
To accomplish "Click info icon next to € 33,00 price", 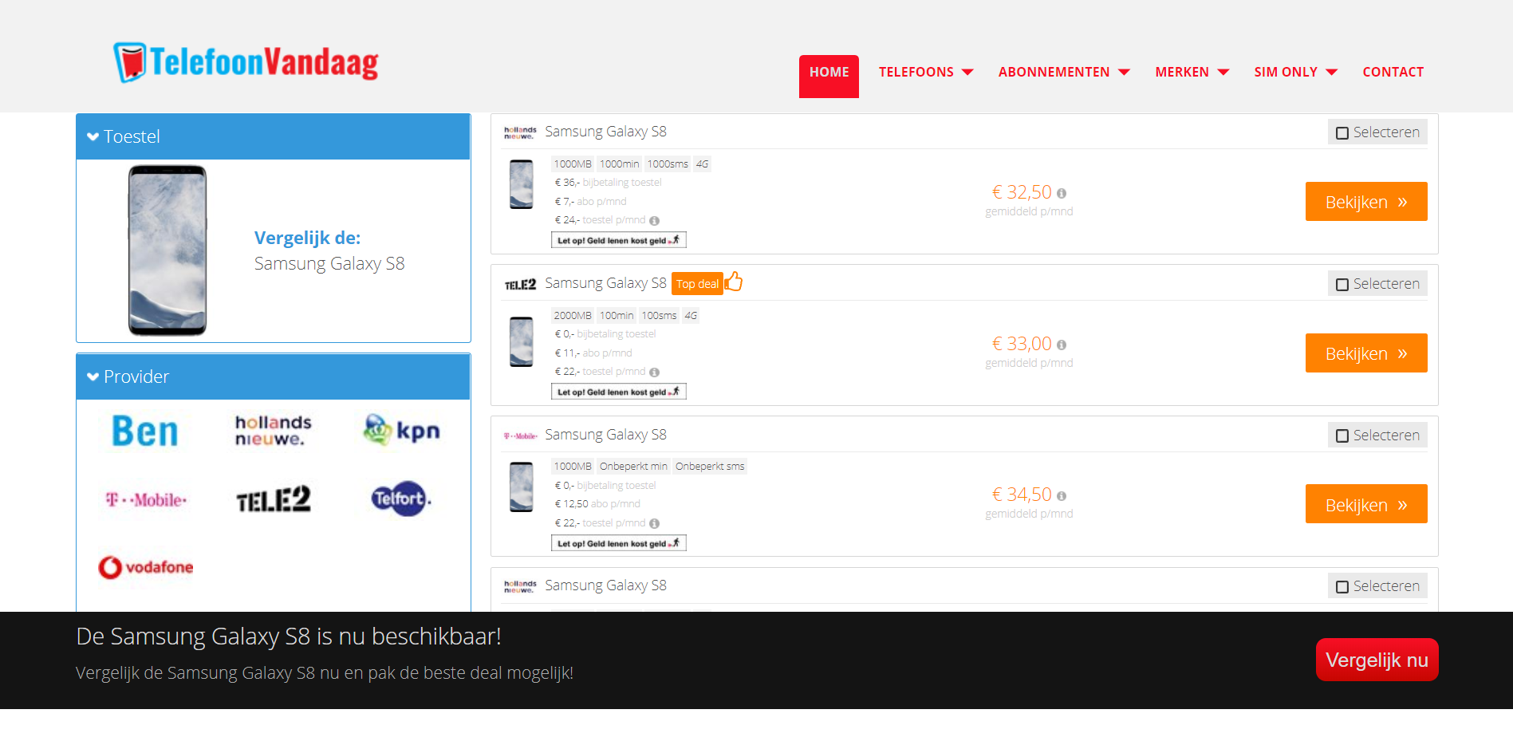I will coord(1062,345).
